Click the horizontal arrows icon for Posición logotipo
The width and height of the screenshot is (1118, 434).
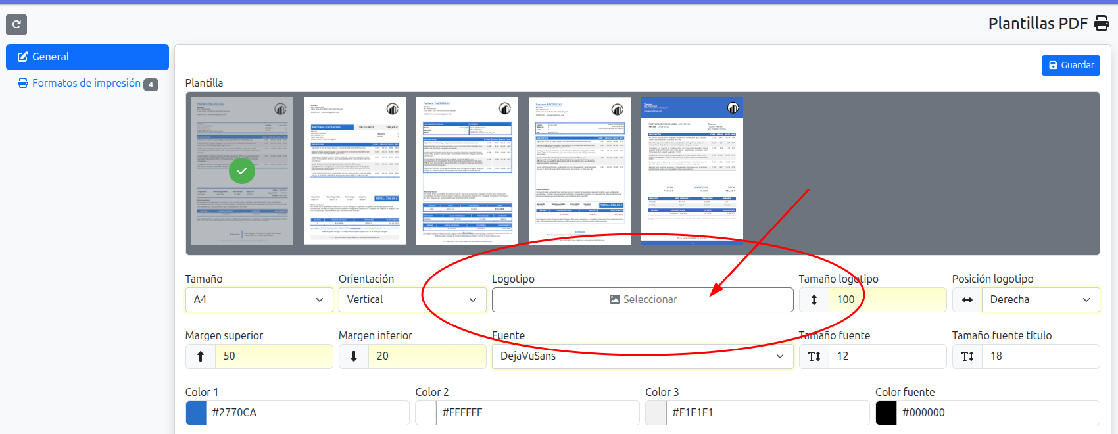coord(967,300)
